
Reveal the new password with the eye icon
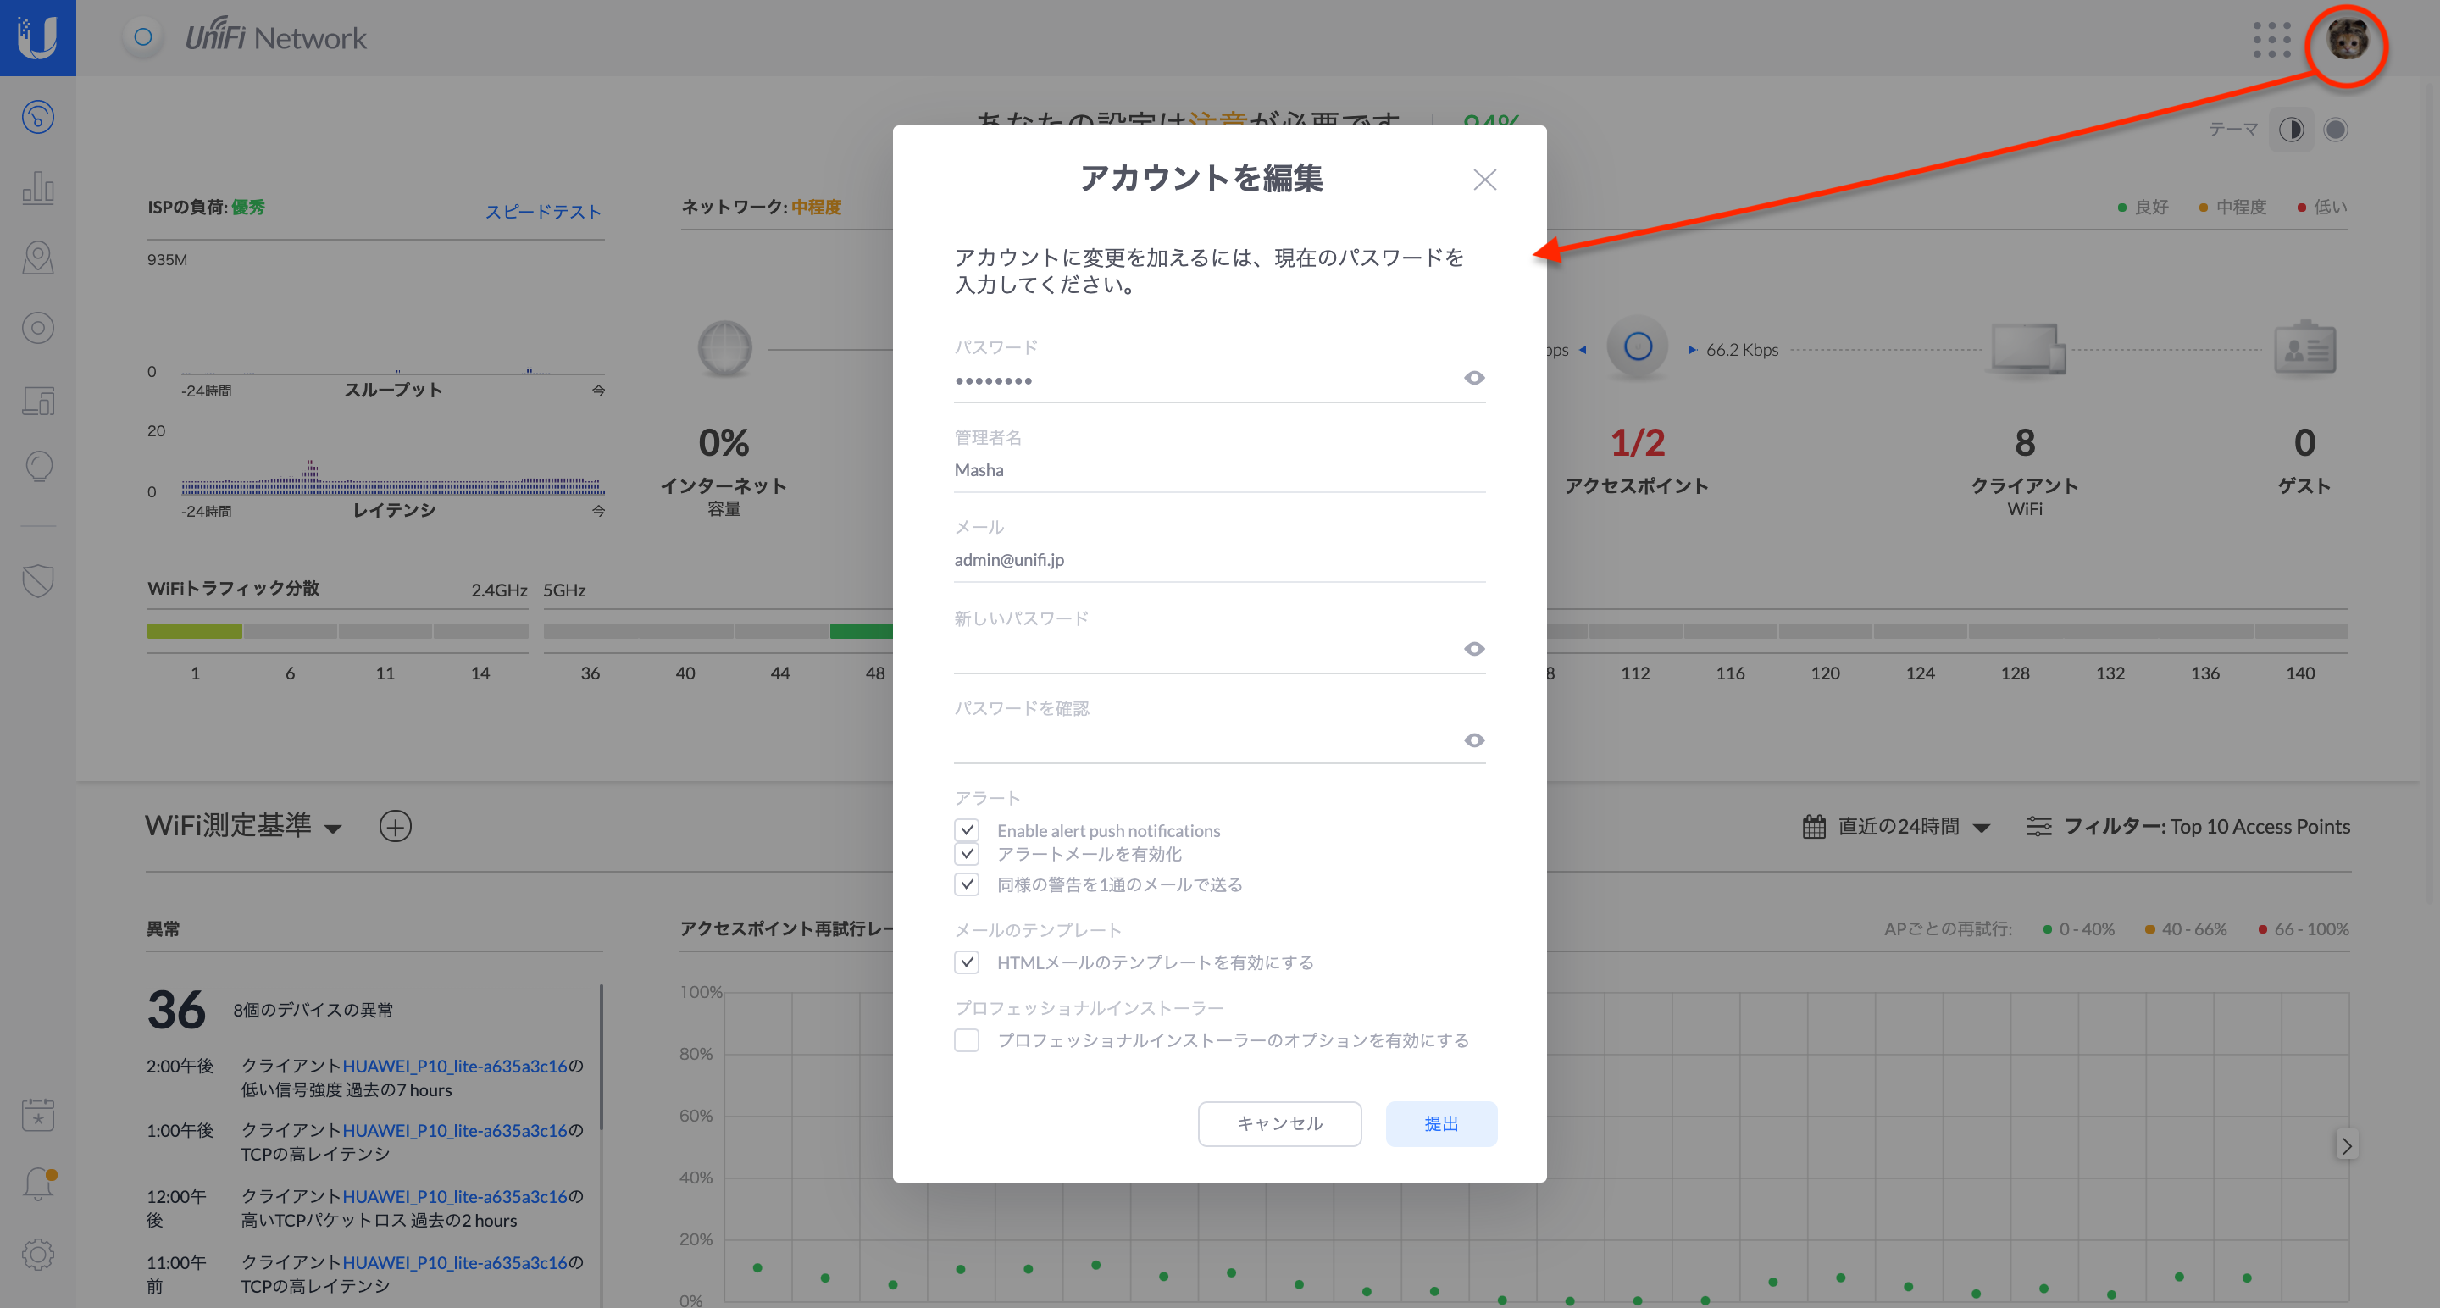tap(1474, 649)
